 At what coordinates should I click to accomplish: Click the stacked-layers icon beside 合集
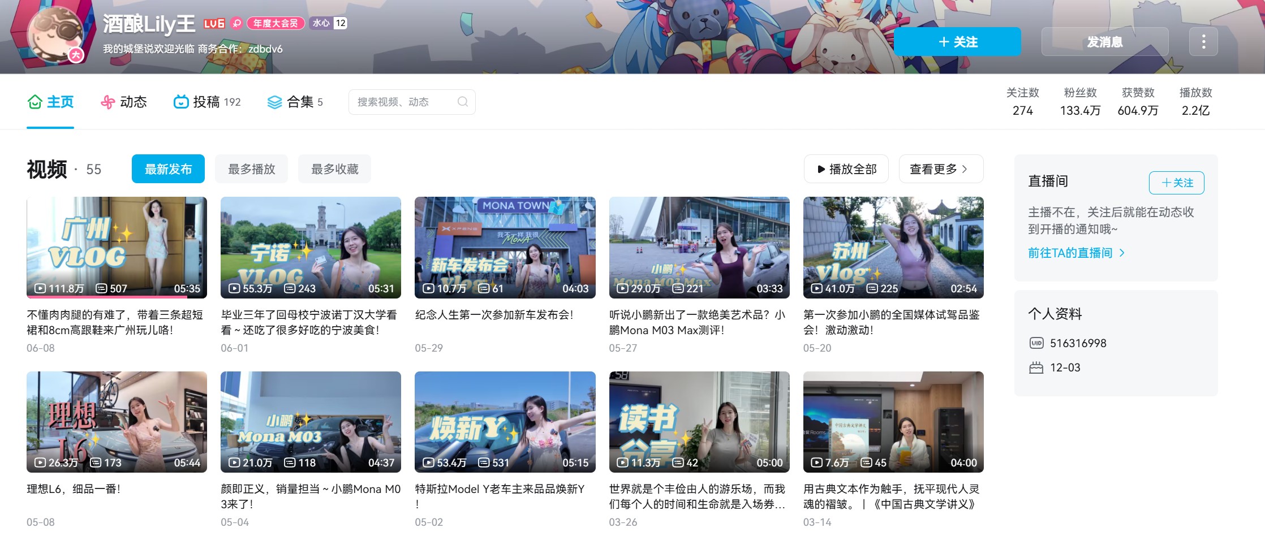tap(274, 102)
